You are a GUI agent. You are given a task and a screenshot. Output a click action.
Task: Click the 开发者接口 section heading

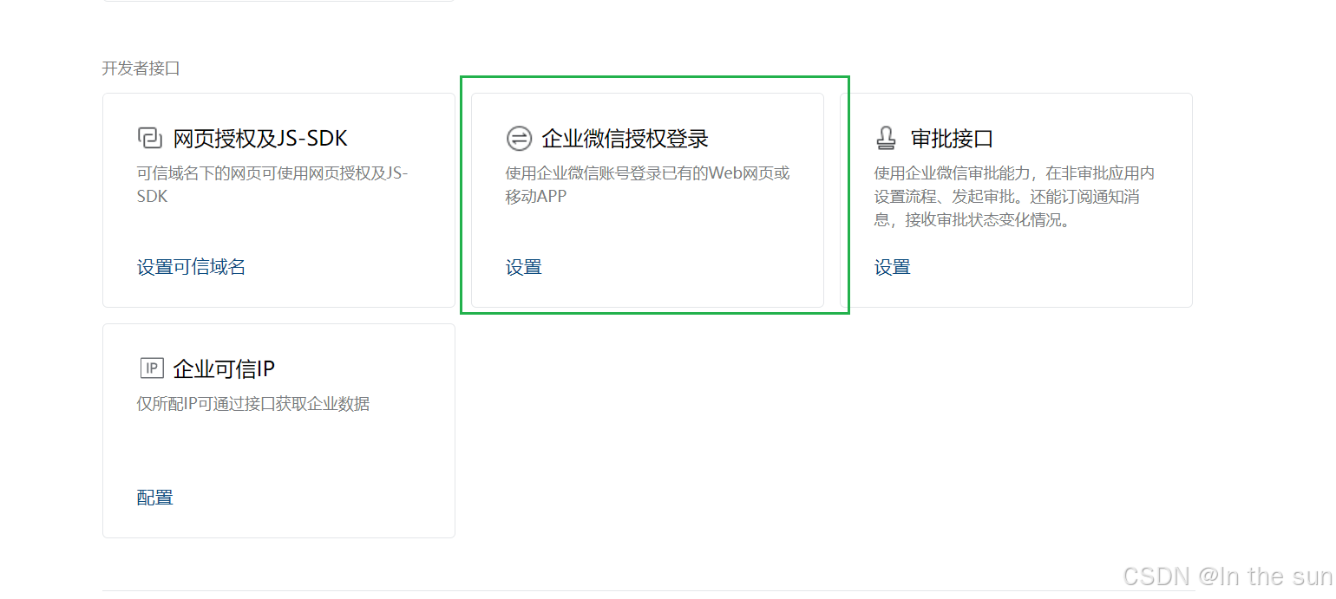[x=141, y=68]
